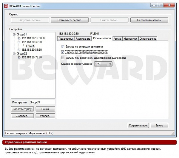Image resolution: width=179 pixels, height=158 pixels.
Task: Click the (TCP) status bar entry
Action: 50,133
